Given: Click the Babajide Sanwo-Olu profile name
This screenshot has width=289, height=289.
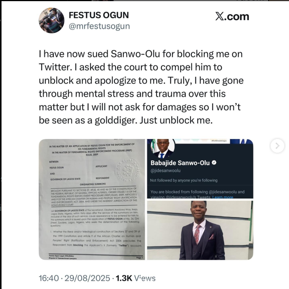Looking at the screenshot, I should click(x=180, y=162).
